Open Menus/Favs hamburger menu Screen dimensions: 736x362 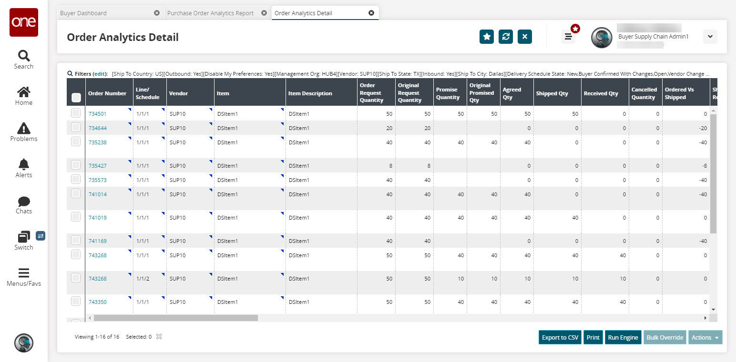tap(23, 273)
